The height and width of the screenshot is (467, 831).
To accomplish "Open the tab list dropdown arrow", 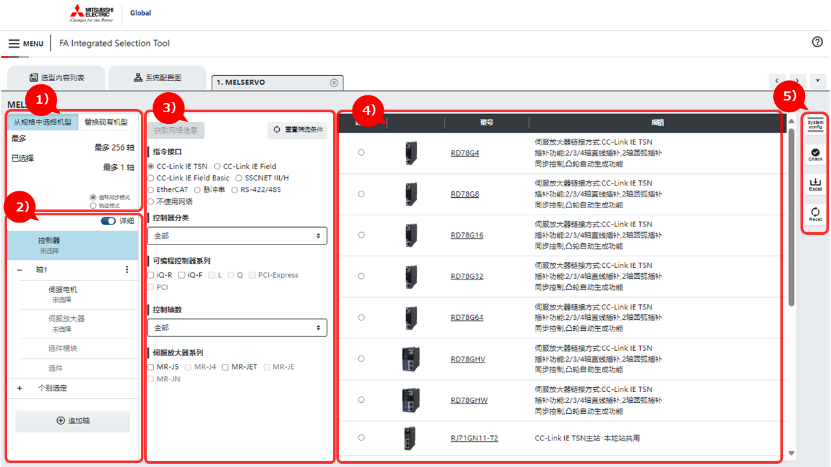I will click(817, 81).
